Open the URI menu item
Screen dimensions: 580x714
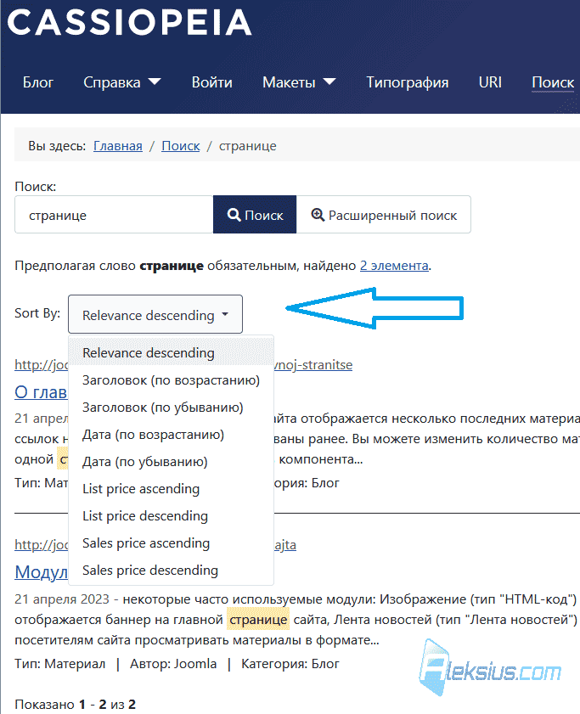coord(490,82)
